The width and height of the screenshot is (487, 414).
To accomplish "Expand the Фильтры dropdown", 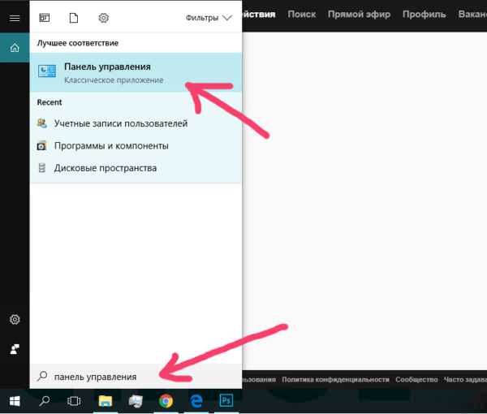I will [209, 18].
